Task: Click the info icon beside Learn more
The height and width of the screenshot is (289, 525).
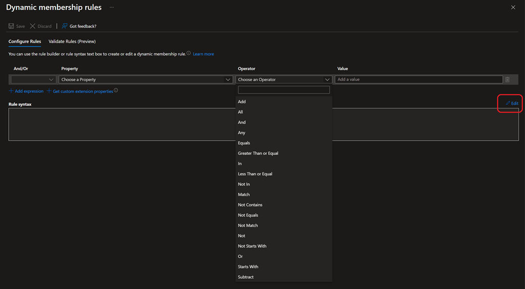Action: point(189,53)
